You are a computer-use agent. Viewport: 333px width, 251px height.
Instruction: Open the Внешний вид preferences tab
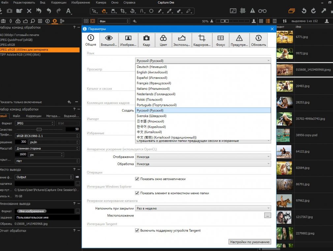coord(109,40)
